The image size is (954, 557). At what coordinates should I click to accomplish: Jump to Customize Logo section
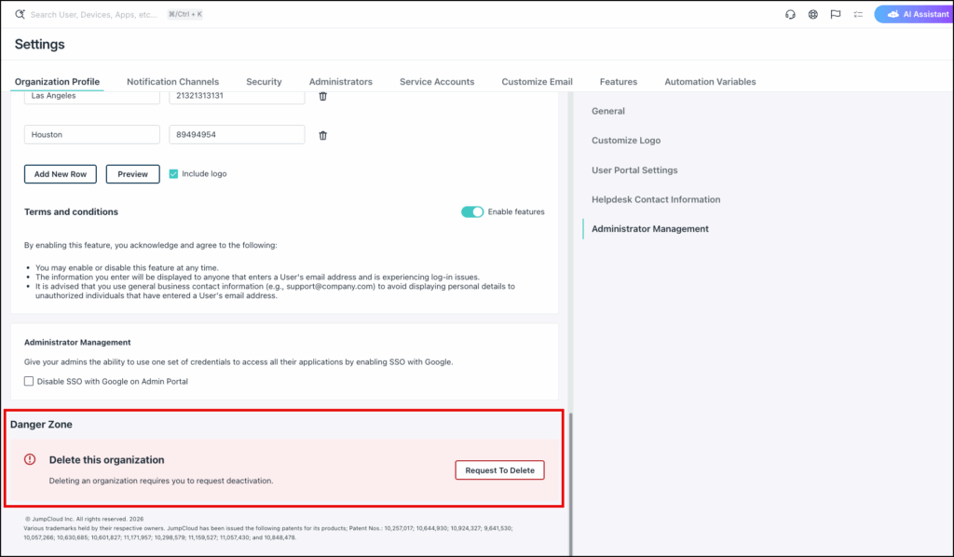coord(625,141)
